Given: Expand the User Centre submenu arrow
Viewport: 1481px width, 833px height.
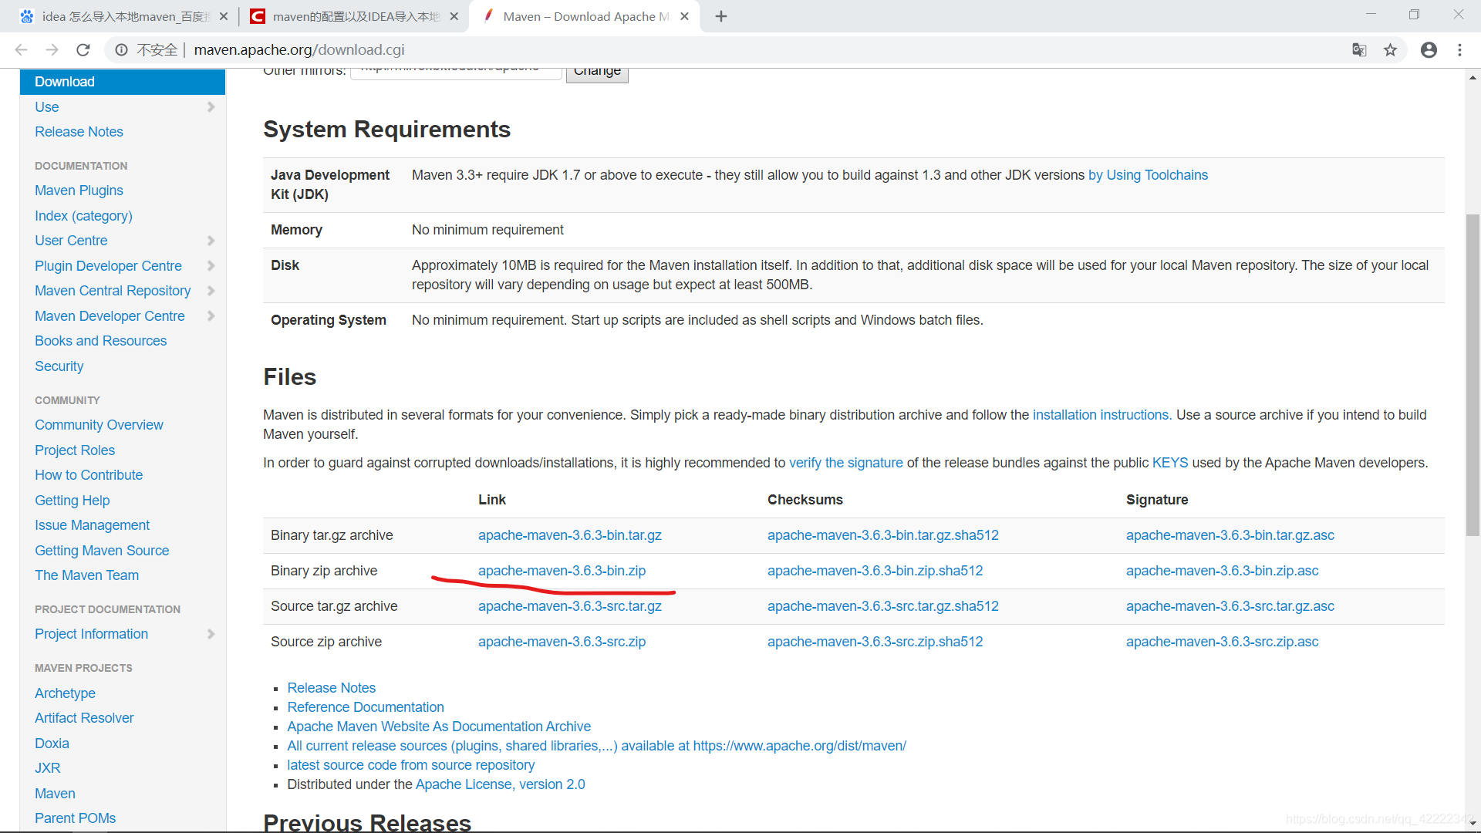Looking at the screenshot, I should click(x=211, y=241).
